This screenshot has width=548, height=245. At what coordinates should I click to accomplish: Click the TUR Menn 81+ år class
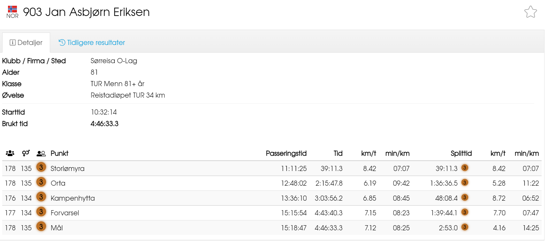(118, 84)
